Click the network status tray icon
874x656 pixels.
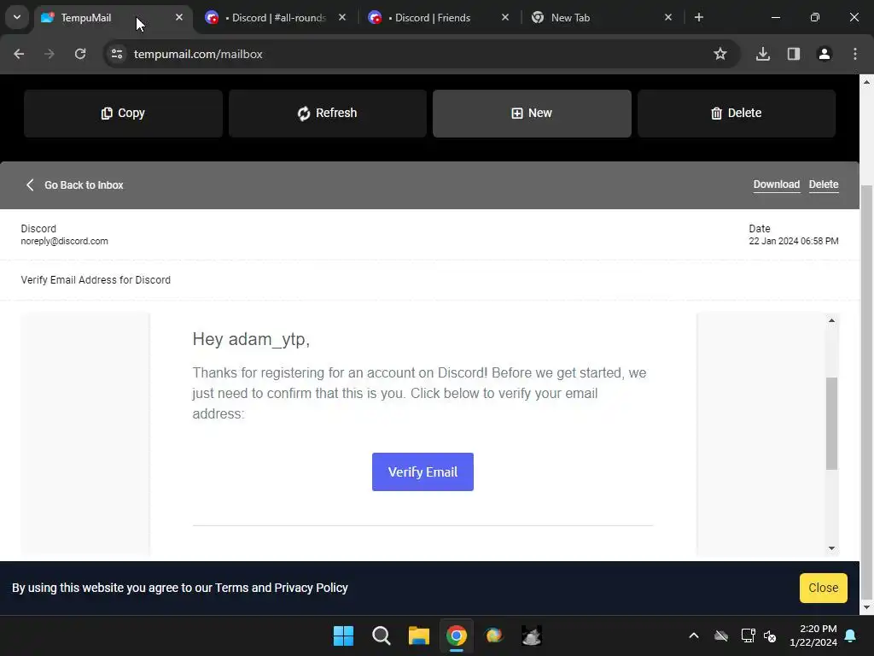[748, 635]
